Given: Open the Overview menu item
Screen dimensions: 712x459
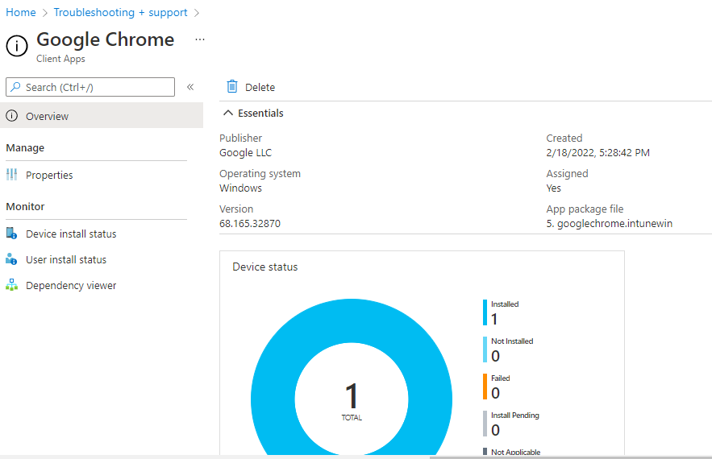Looking at the screenshot, I should [x=48, y=116].
